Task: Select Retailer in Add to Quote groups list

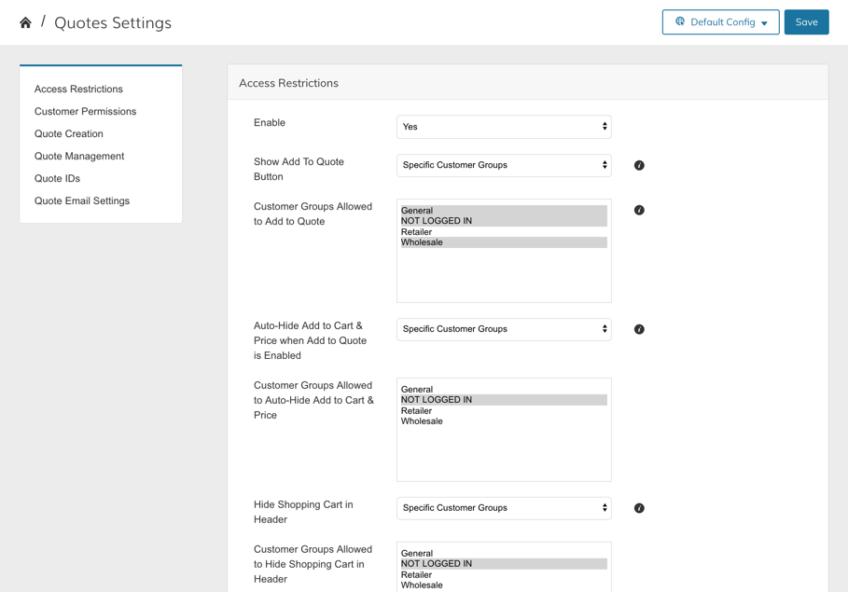Action: point(417,232)
